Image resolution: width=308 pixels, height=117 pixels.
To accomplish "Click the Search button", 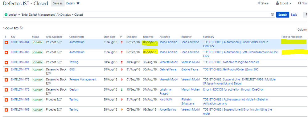I will [282, 15].
